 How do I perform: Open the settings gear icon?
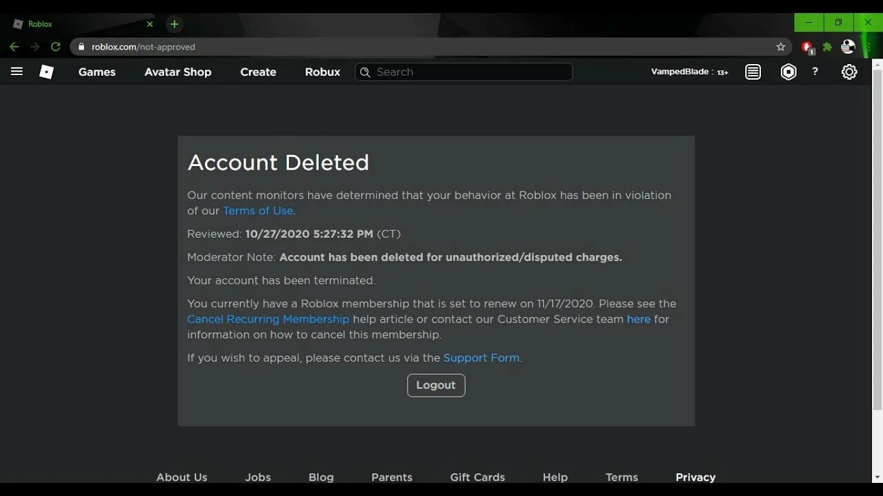pyautogui.click(x=849, y=72)
